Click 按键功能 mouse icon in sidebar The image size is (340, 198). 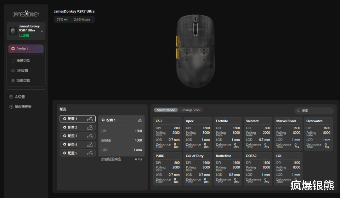[13, 60]
